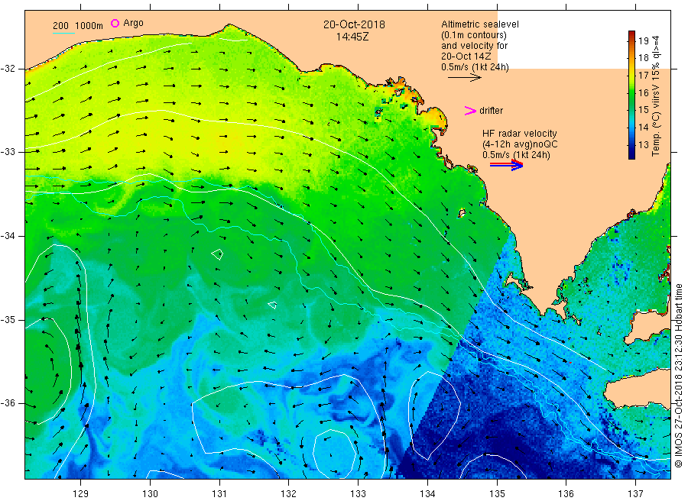Click the '20-Oct 14Z' legend line
688x504 pixels.
[x=466, y=57]
